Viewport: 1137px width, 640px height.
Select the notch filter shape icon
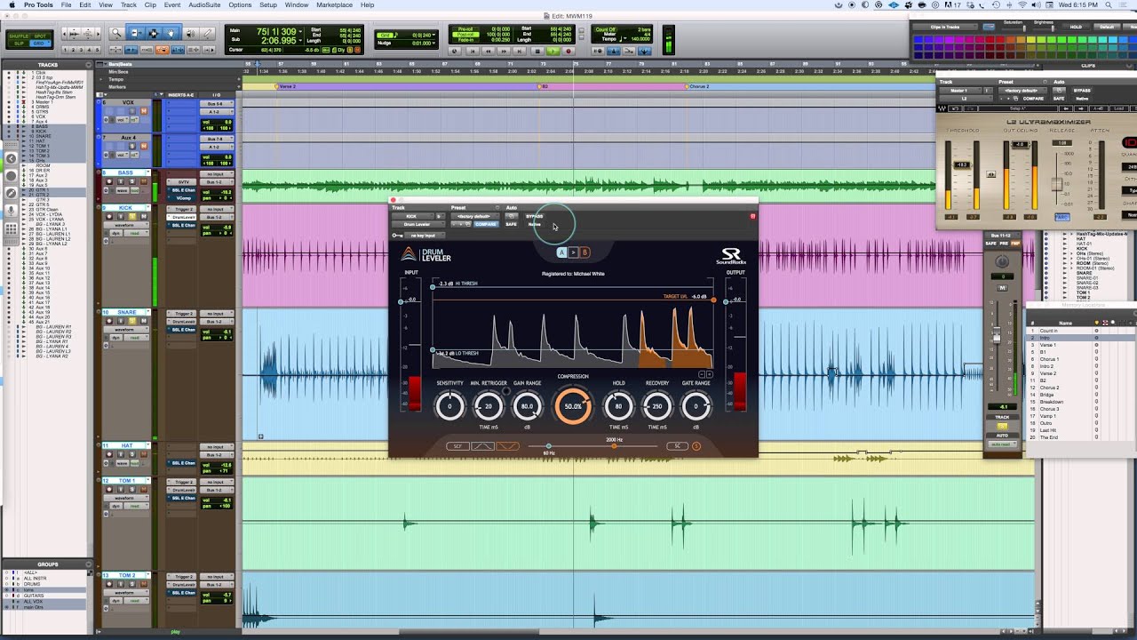pyautogui.click(x=507, y=446)
